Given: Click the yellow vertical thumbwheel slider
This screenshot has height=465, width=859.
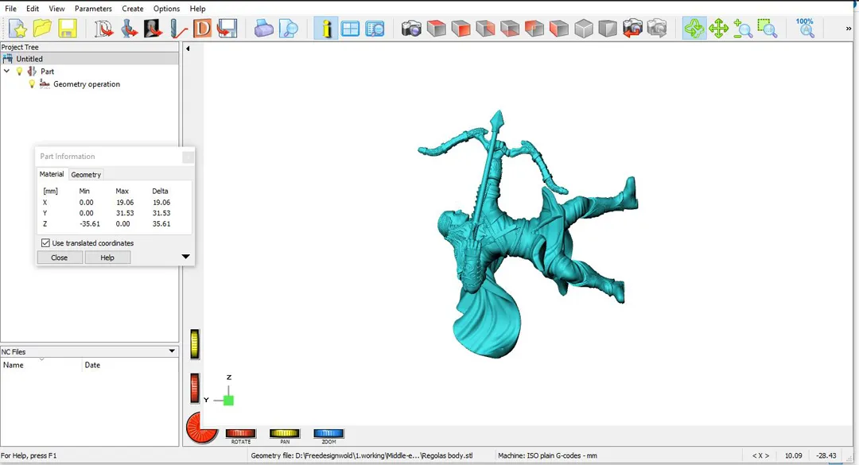Looking at the screenshot, I should point(195,344).
